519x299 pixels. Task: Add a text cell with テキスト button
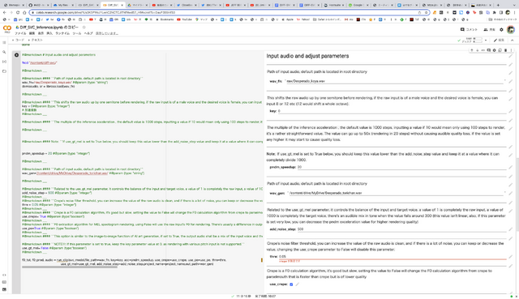(36, 40)
